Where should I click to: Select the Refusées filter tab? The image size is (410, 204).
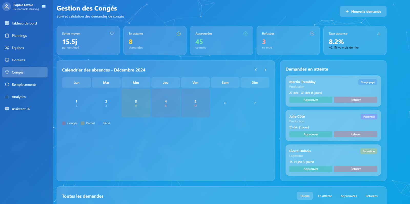click(371, 196)
